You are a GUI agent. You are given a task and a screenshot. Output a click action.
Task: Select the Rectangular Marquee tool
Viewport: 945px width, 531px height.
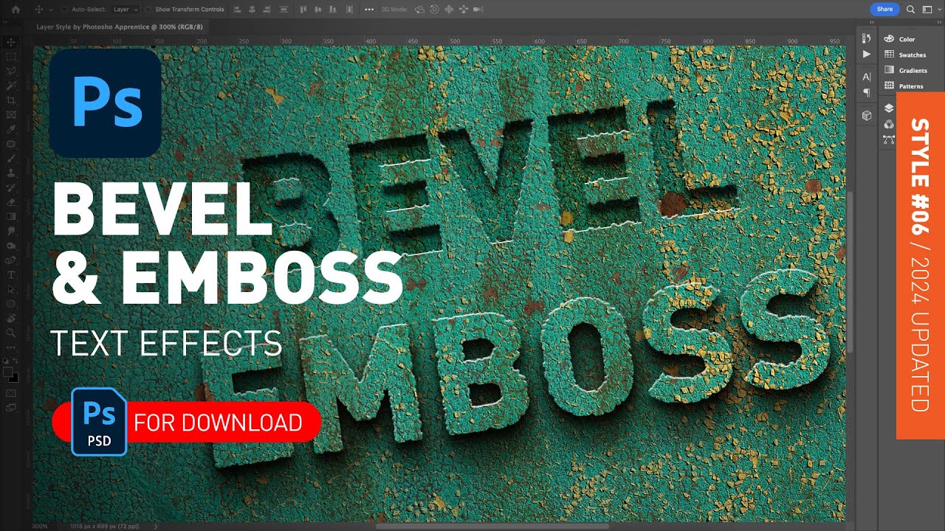tap(11, 57)
